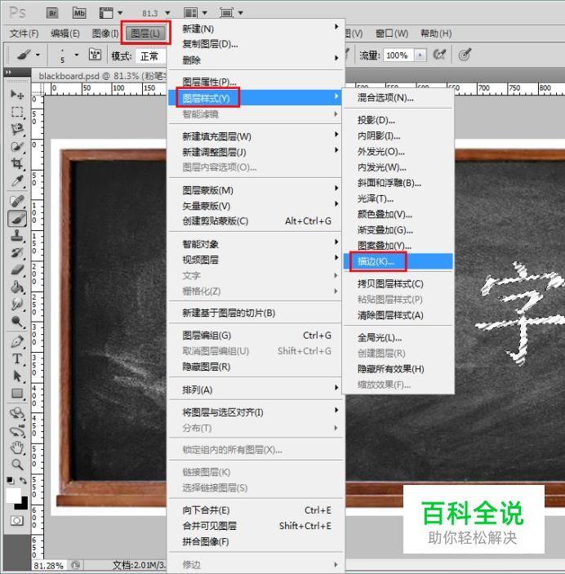Click 拷贝图层样式(C) entry
This screenshot has height=574, width=565.
[x=398, y=283]
